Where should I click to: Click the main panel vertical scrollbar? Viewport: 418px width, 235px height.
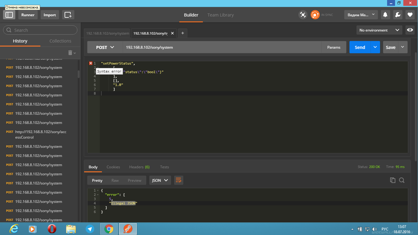pos(416,106)
